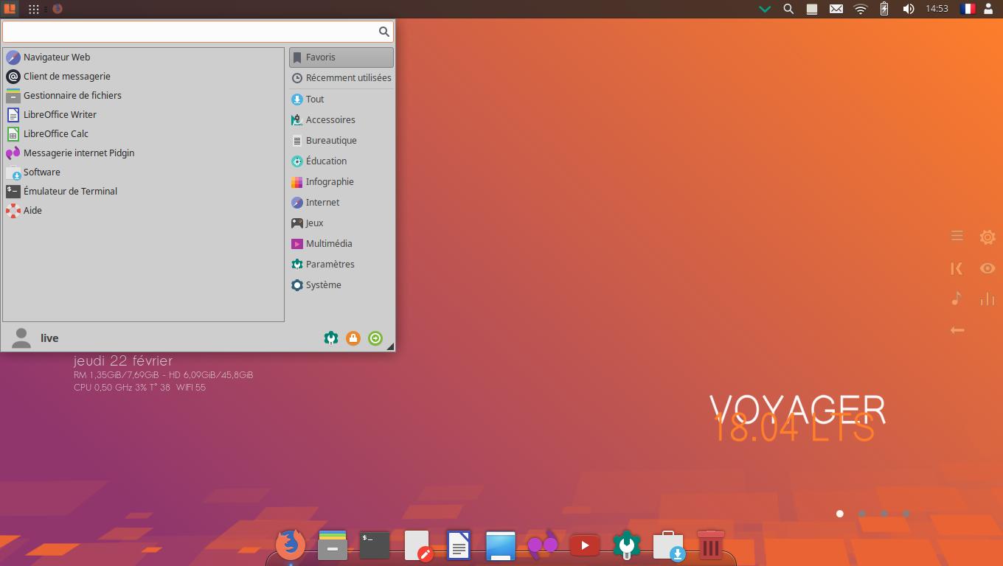Screen dimensions: 1003x566
Task: Click the small Firefox icon in the top panel
Action: (58, 9)
